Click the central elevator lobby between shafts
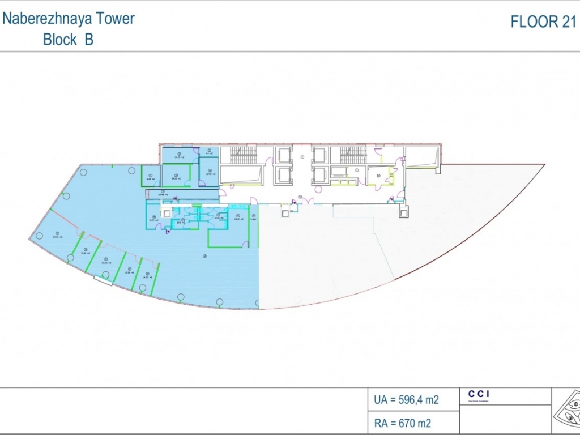 302,165
